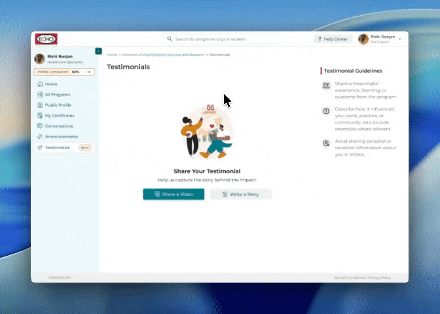Click Rishi Ranjan's avatar in top bar
440x314 pixels.
tap(363, 39)
